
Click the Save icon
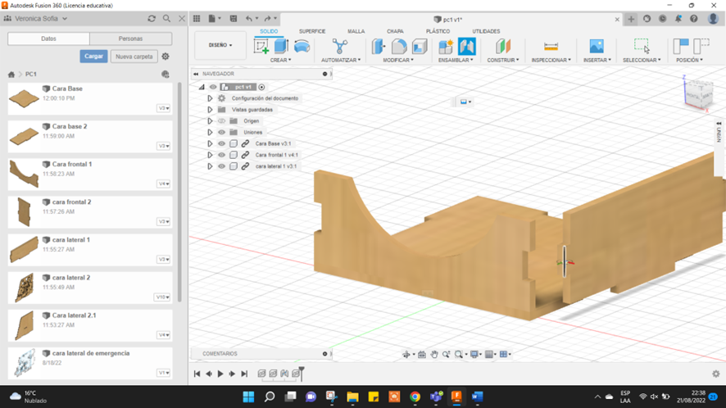(234, 19)
